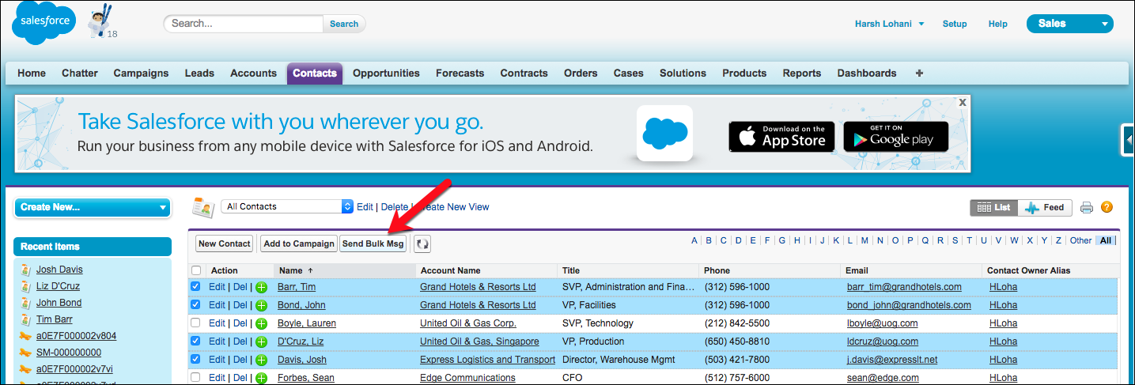The image size is (1135, 385).
Task: Click the contact icon beside Tim Barr
Action: pos(25,319)
